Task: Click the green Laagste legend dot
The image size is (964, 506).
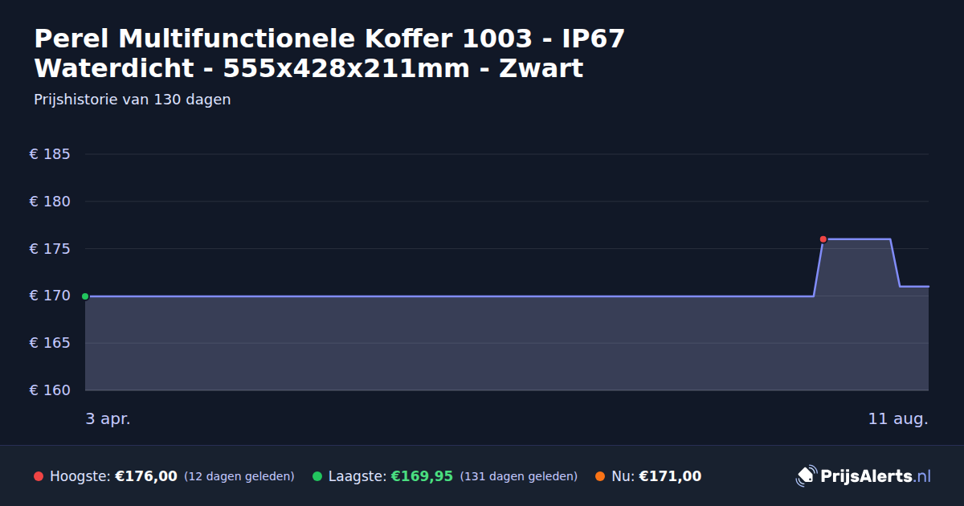Action: pyautogui.click(x=317, y=476)
